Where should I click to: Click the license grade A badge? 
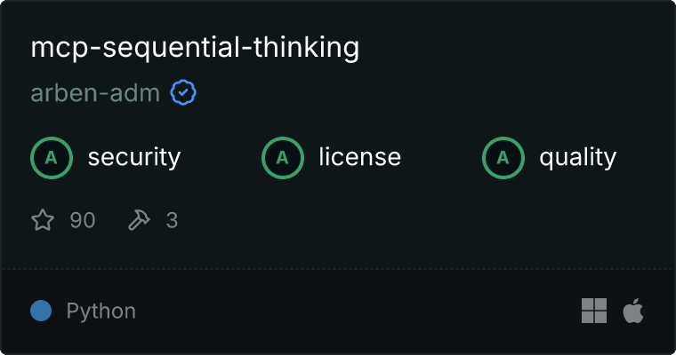tap(283, 158)
